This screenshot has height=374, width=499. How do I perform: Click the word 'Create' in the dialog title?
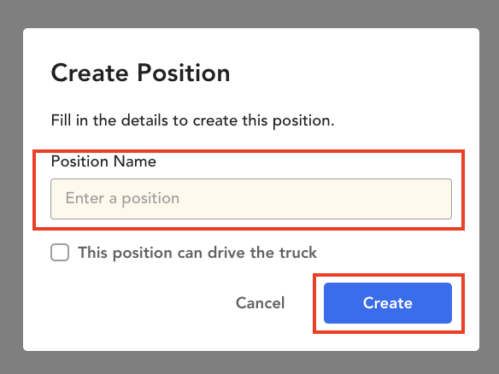(90, 73)
